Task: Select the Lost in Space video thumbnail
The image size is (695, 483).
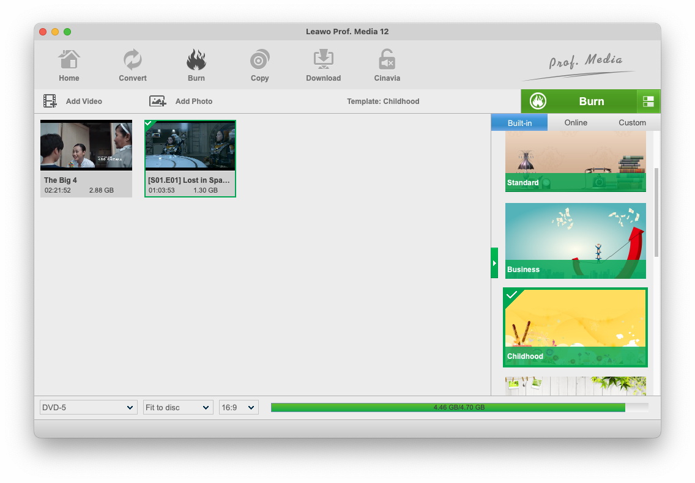Action: tap(190, 146)
